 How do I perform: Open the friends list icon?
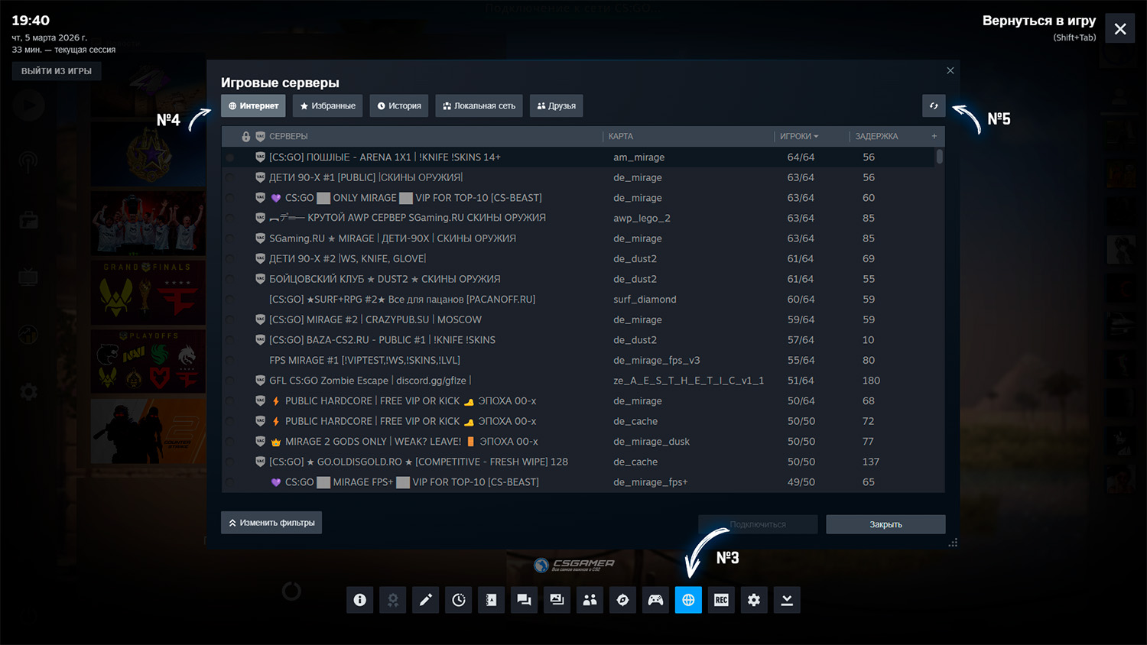tap(590, 600)
